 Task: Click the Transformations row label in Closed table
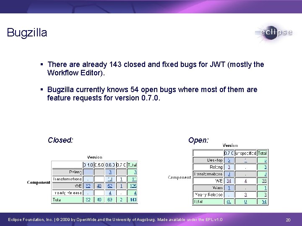68,179
